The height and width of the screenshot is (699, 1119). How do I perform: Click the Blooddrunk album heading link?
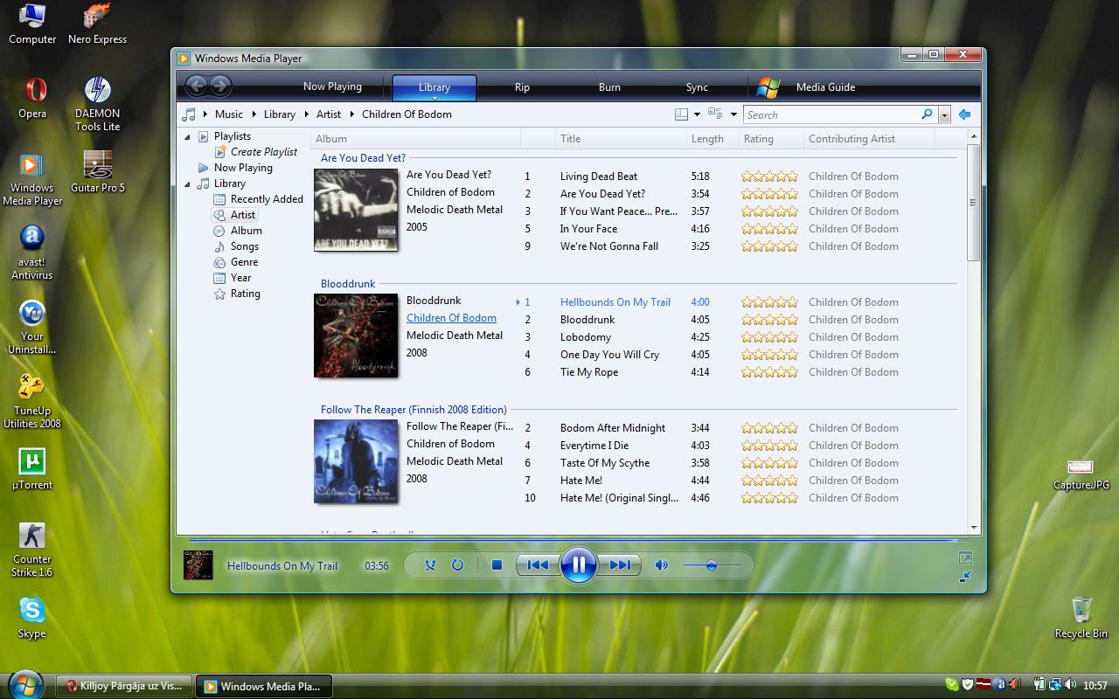(348, 284)
